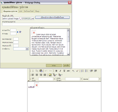
Task: Select the ข้อมูลของรูปภาพ tab
Action: click(10, 11)
